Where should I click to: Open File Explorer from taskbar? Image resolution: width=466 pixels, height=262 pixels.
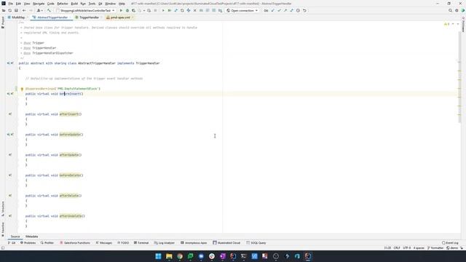(169, 256)
